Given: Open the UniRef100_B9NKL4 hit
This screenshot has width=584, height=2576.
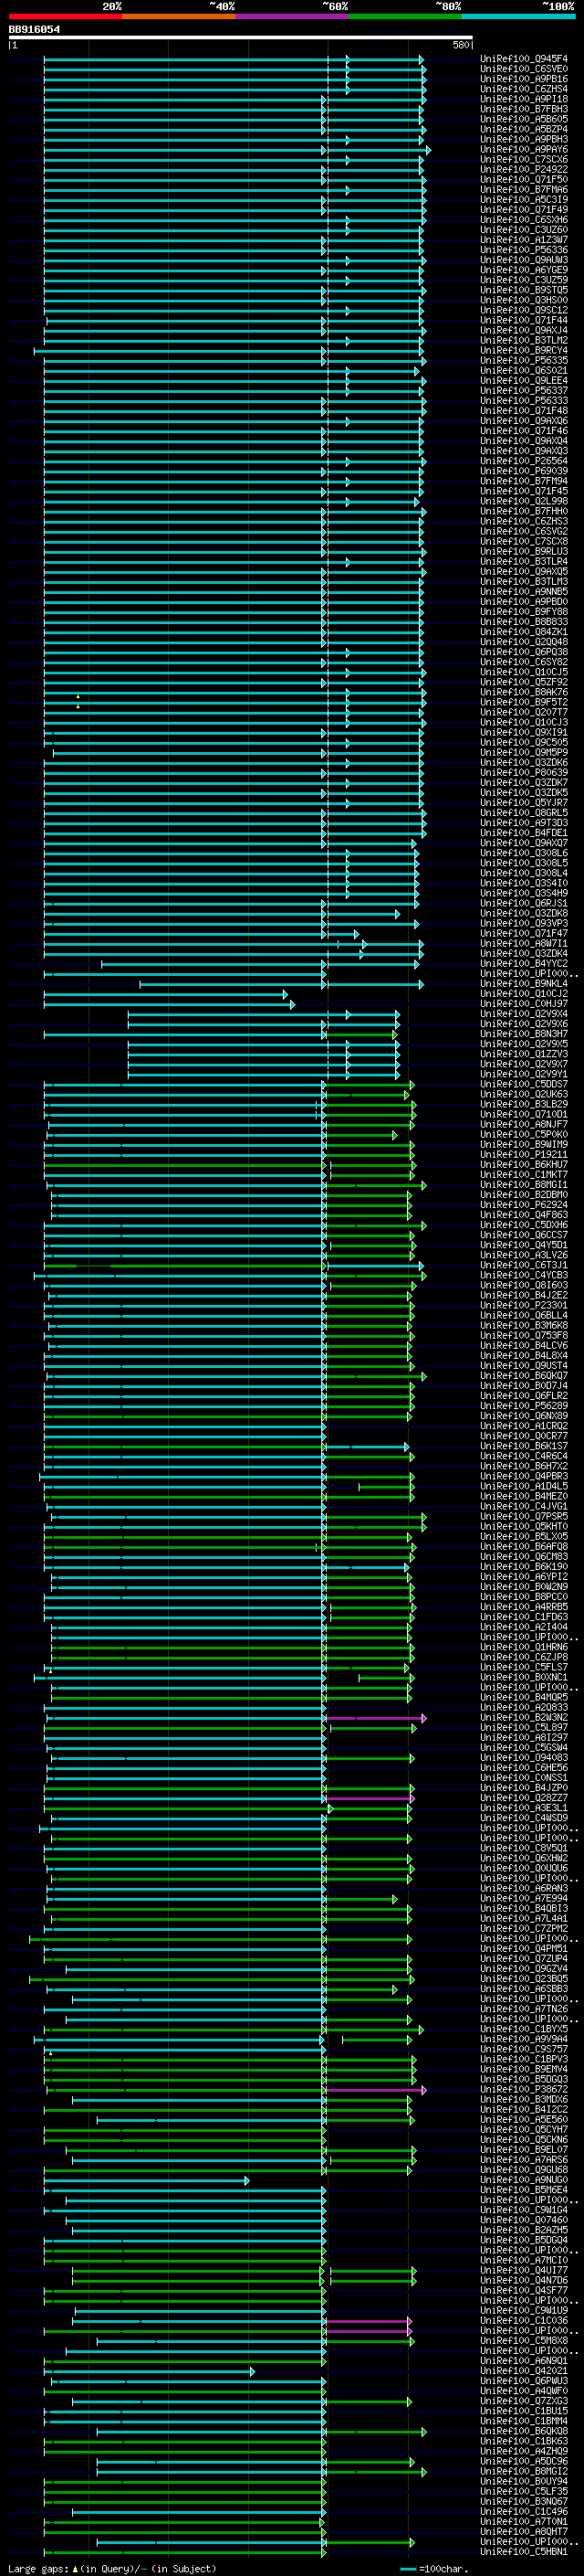Looking at the screenshot, I should pyautogui.click(x=524, y=984).
